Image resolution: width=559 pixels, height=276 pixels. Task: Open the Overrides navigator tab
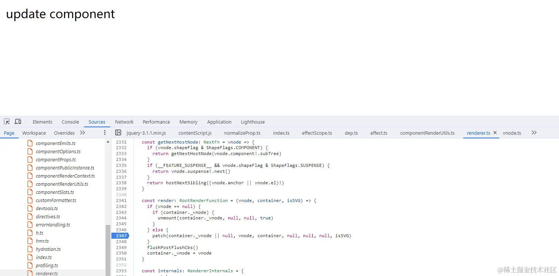click(x=64, y=133)
